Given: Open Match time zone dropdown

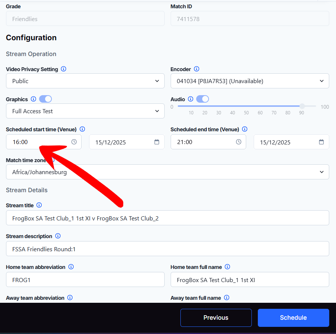Looking at the screenshot, I should click(167, 172).
